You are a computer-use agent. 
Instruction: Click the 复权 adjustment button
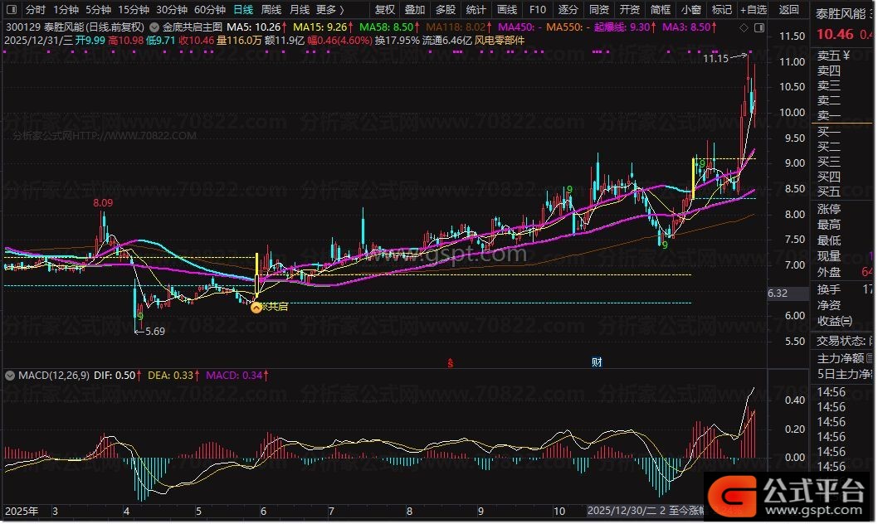(x=385, y=10)
